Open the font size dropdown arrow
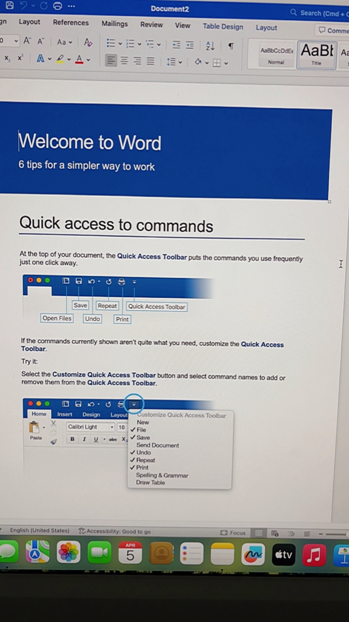The image size is (349, 622). pos(16,40)
